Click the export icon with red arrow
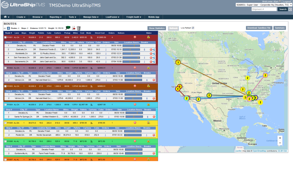293x189 pixels. tap(74, 28)
